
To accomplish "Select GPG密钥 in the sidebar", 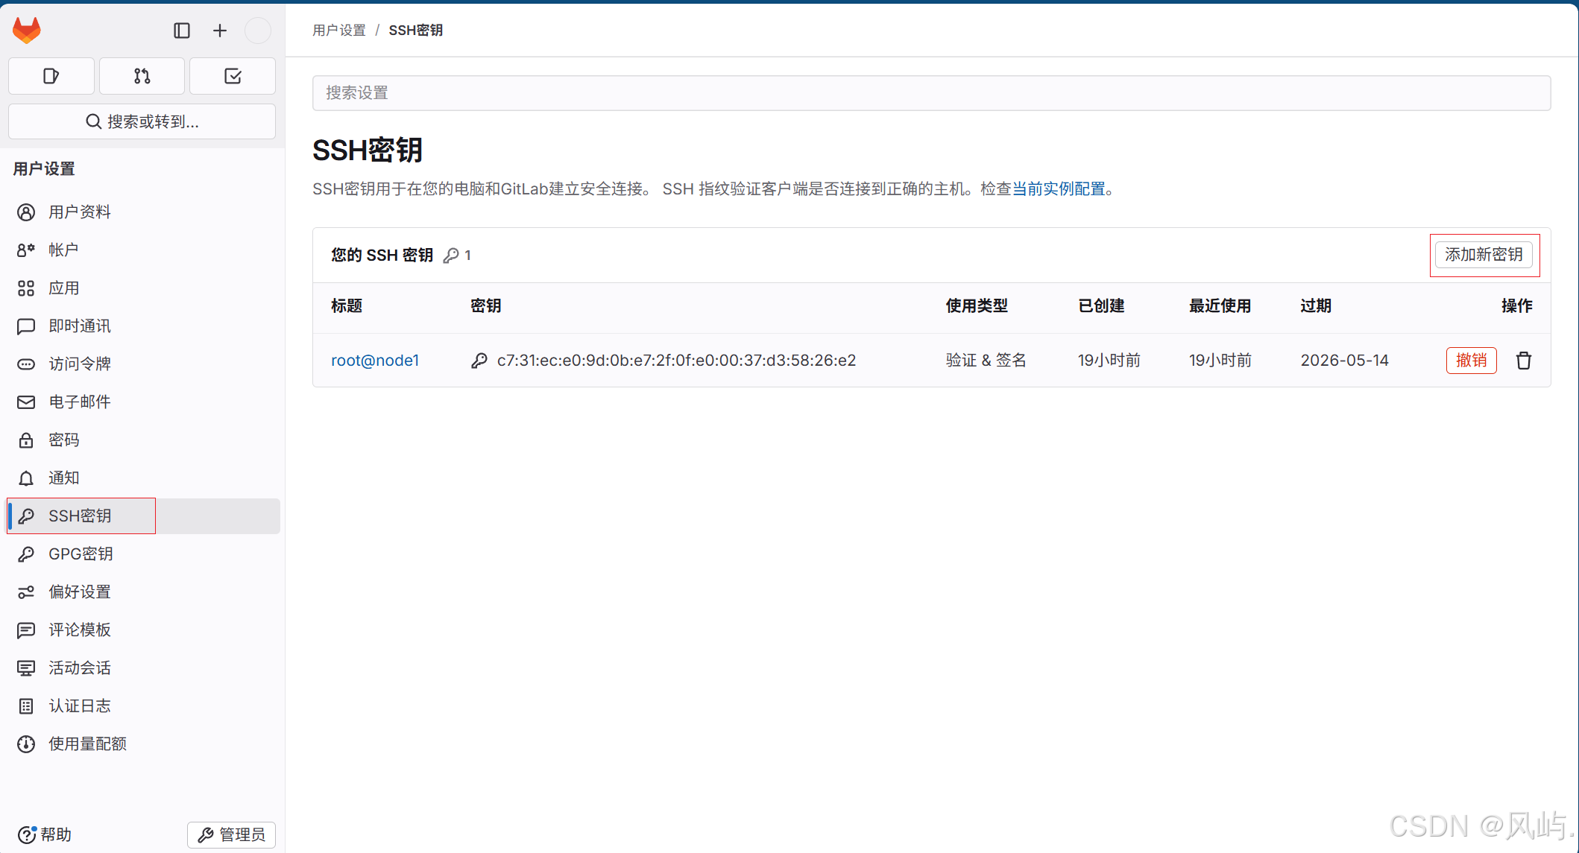I will tap(81, 554).
